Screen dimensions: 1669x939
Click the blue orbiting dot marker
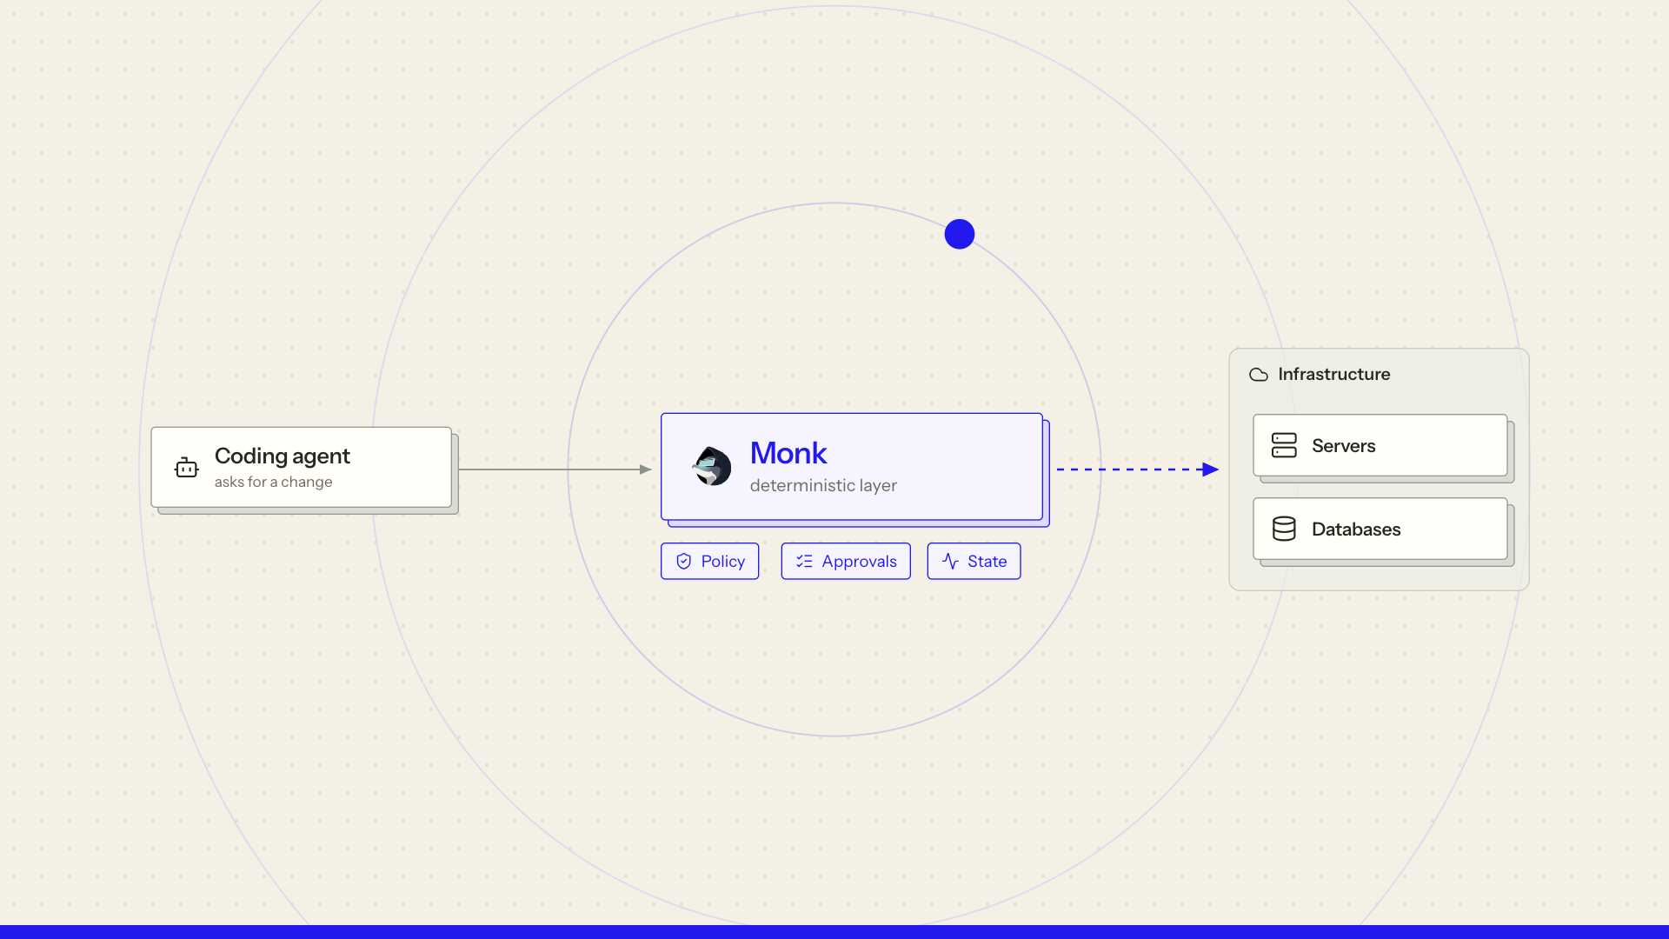tap(960, 234)
